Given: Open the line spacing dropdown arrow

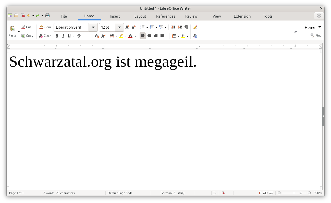Looking at the screenshot, I should (178, 36).
